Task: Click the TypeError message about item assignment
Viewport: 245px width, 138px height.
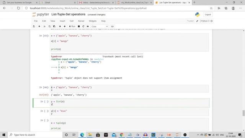Action: pos(87,78)
